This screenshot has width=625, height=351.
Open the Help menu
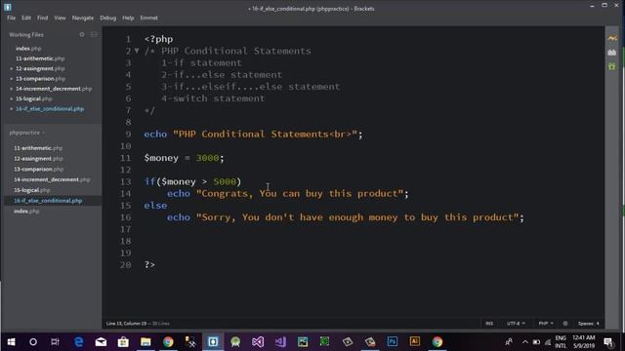click(x=128, y=18)
